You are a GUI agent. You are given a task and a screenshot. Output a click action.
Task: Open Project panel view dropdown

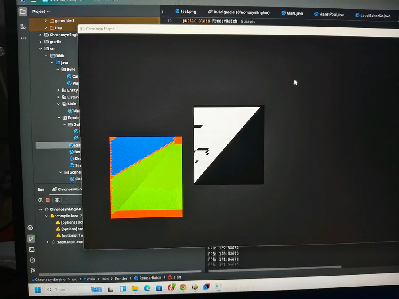pos(41,12)
